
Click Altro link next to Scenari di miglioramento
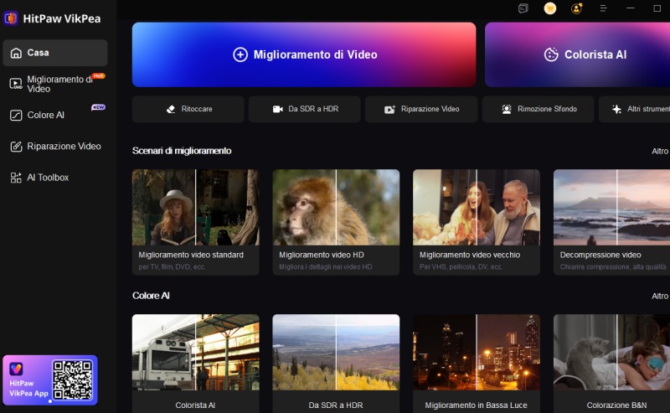coord(660,151)
